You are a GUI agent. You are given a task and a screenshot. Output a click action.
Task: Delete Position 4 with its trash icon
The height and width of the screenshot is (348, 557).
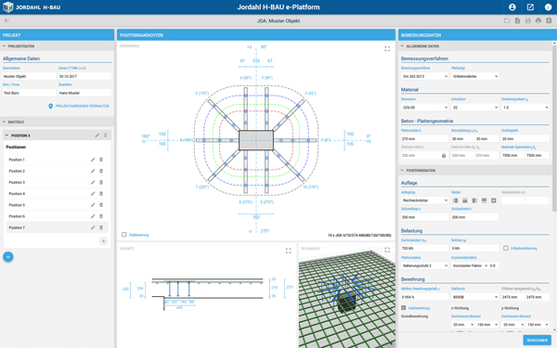pos(101,194)
